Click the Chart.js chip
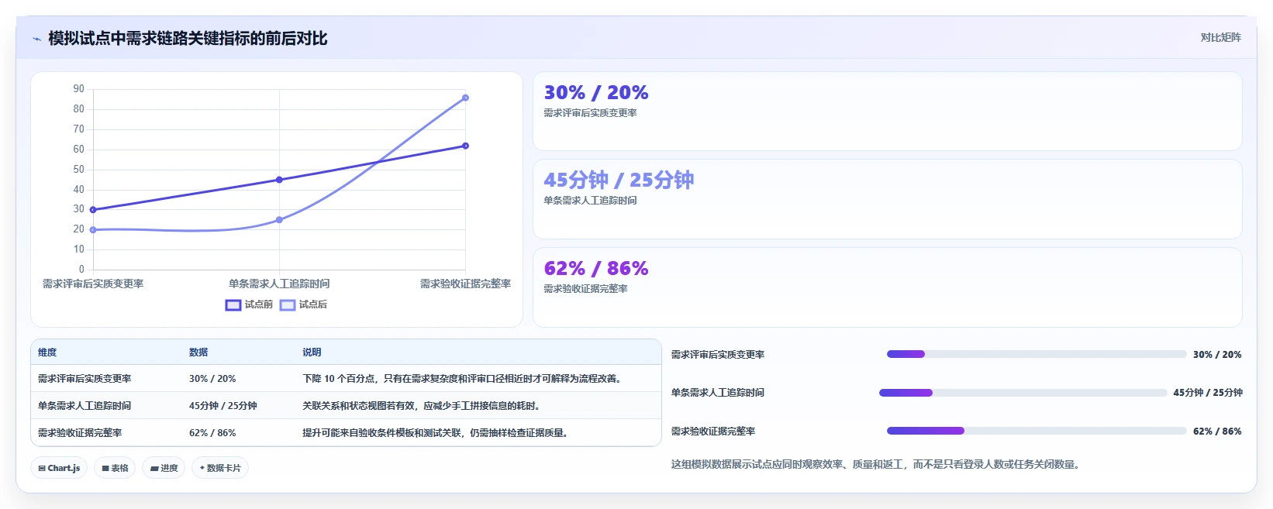The width and height of the screenshot is (1273, 509). click(x=59, y=468)
